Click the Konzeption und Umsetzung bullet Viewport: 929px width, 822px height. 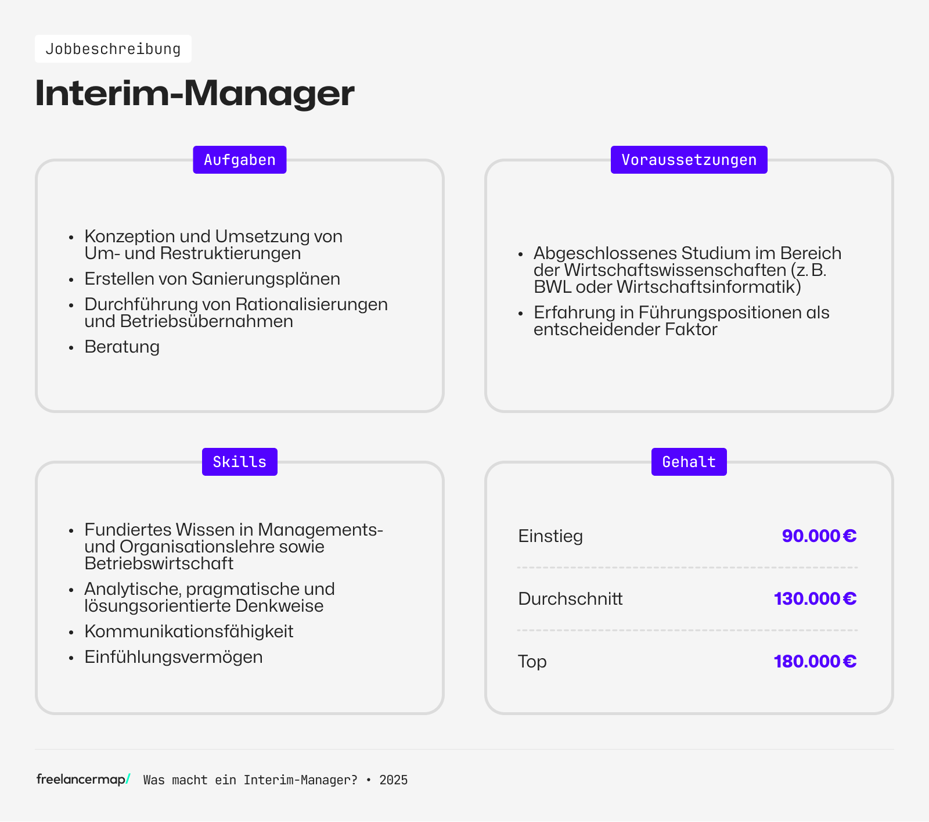[x=213, y=245]
